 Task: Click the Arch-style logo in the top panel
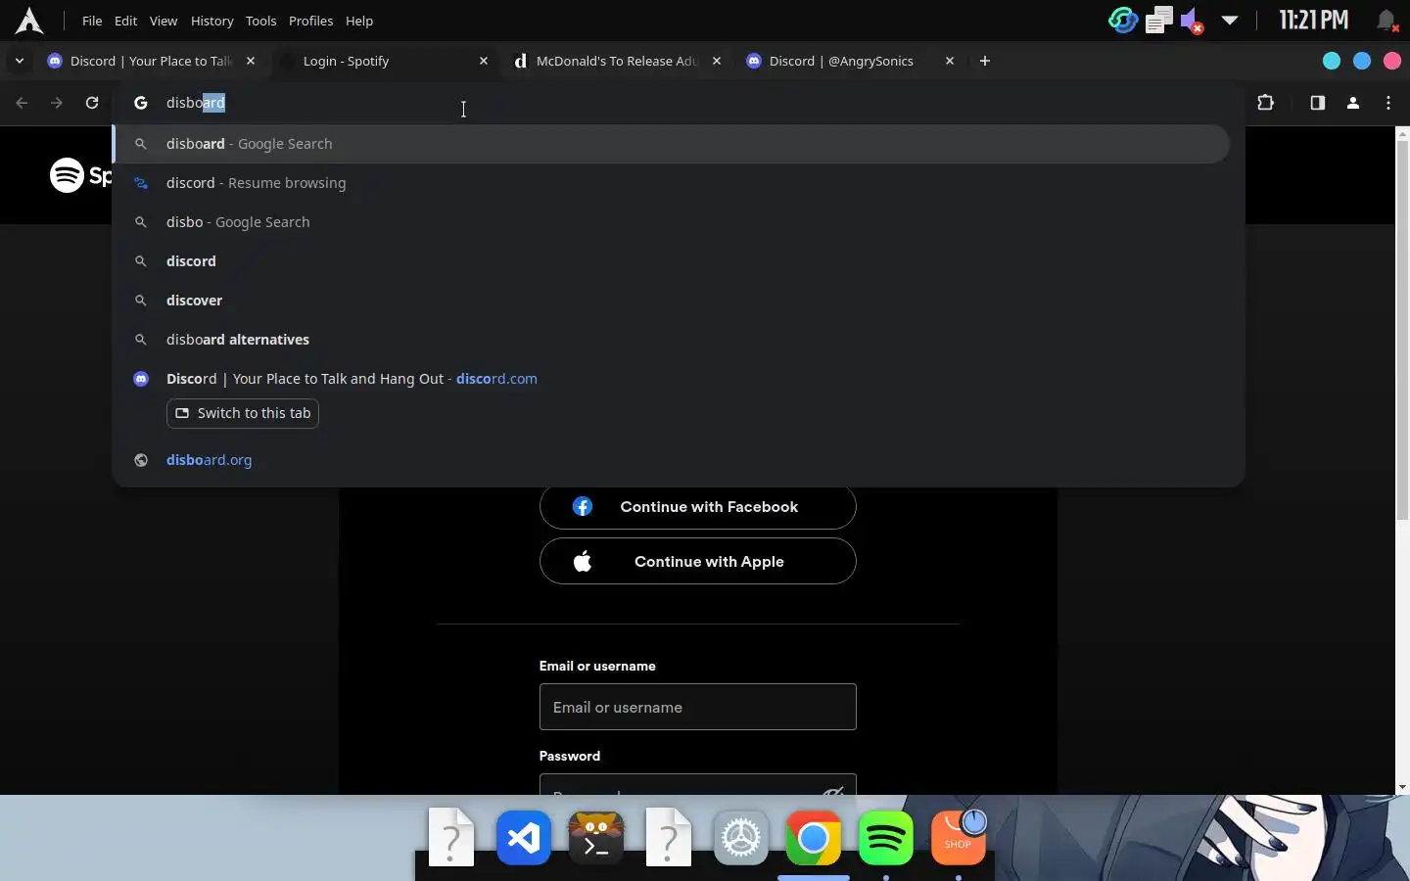point(29,21)
